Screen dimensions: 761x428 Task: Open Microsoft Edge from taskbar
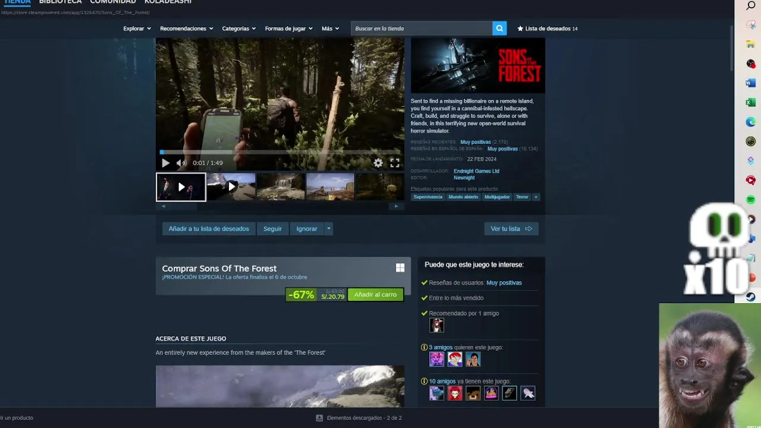point(751,122)
